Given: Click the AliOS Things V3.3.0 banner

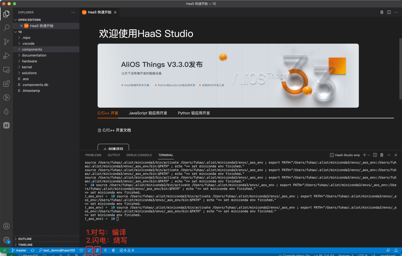Looking at the screenshot, I should [228, 76].
